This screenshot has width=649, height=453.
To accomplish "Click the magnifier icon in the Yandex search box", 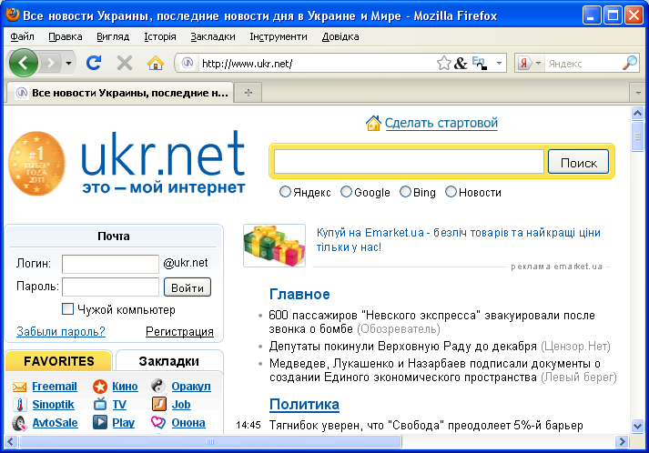I will pyautogui.click(x=630, y=63).
